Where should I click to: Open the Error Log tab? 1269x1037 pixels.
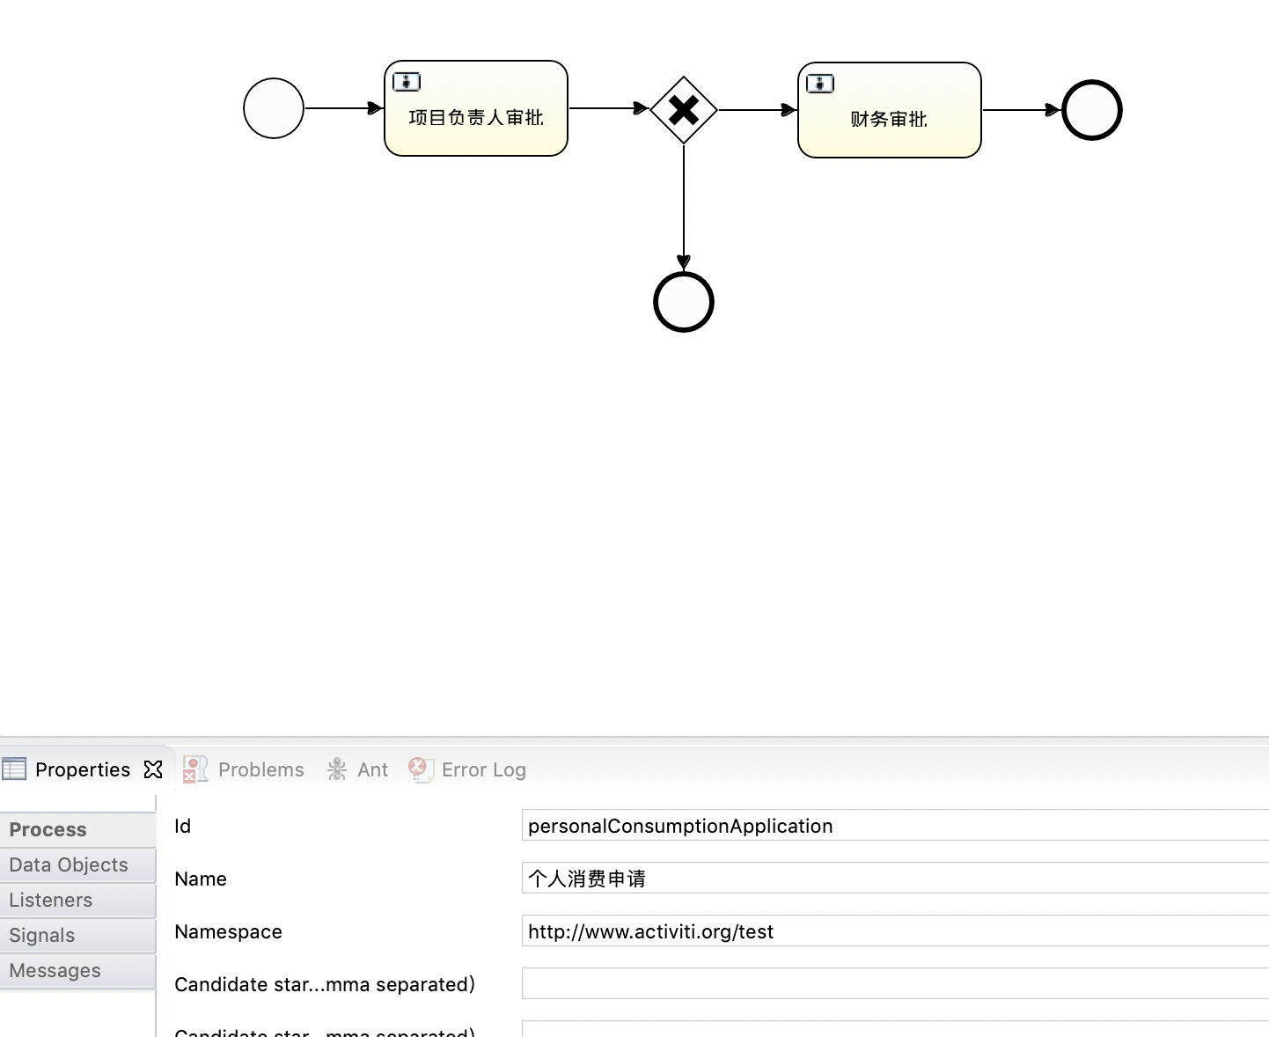pos(484,769)
